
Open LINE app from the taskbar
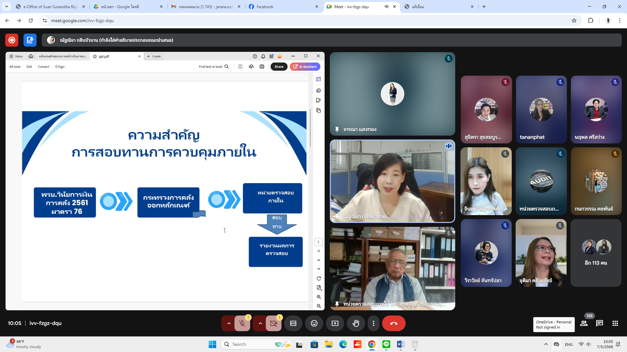coord(386,344)
